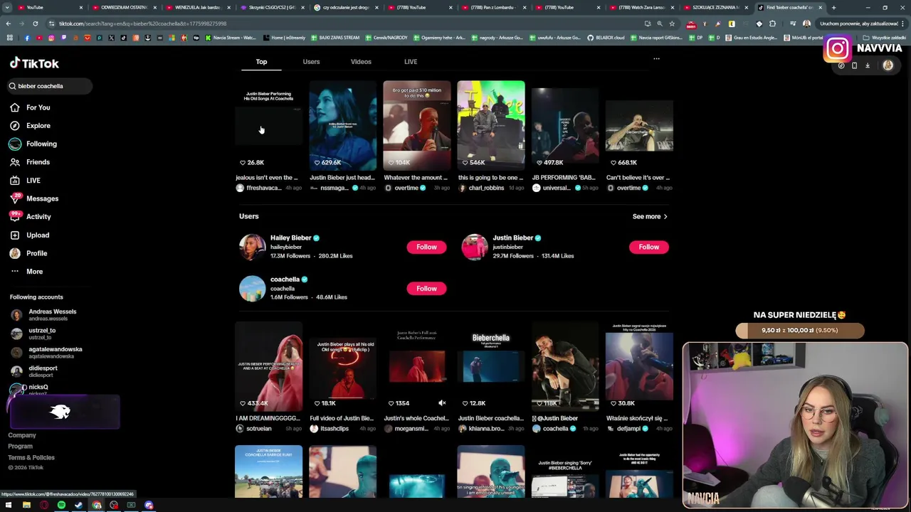Switch to the Users search tab
The height and width of the screenshot is (512, 911).
point(311,62)
